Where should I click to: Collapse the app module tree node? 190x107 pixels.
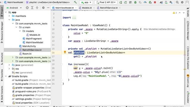6,12
